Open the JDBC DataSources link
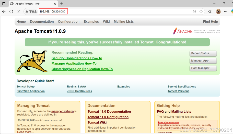Image resolution: width=233 pixels, height=134 pixels. click(x=79, y=91)
